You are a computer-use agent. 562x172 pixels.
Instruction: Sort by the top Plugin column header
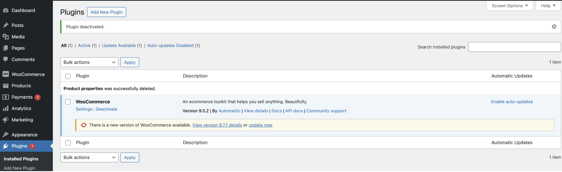click(82, 76)
